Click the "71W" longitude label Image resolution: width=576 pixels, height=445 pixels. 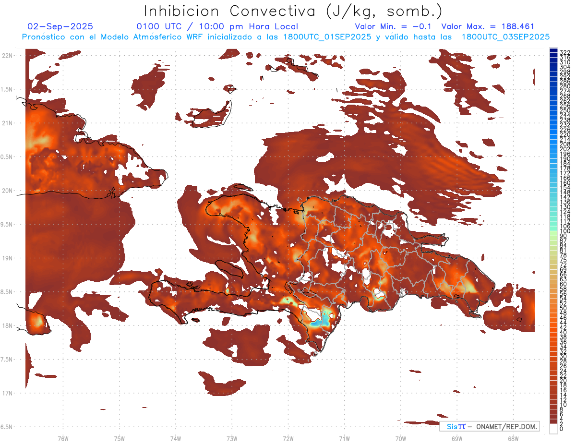point(344,438)
